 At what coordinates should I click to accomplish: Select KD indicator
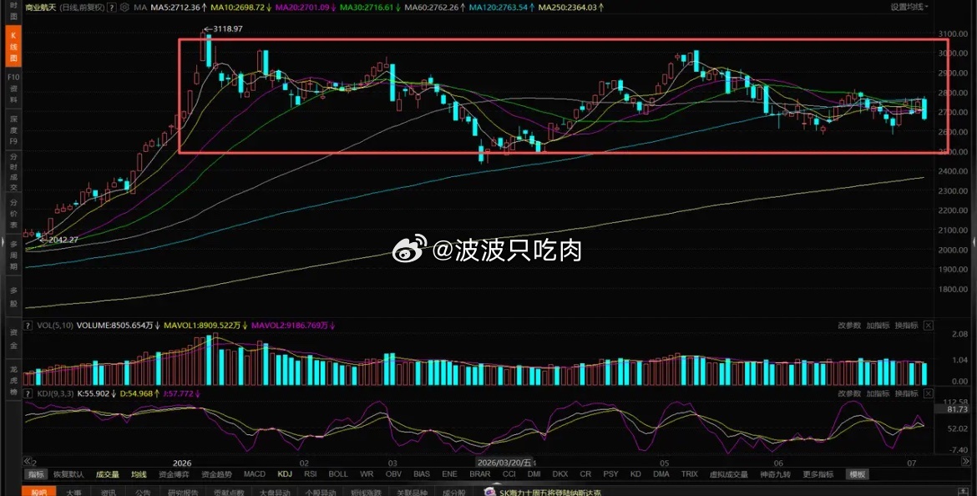click(635, 474)
